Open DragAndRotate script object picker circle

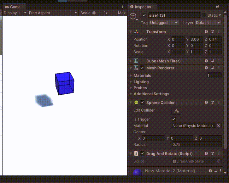pos(219,161)
